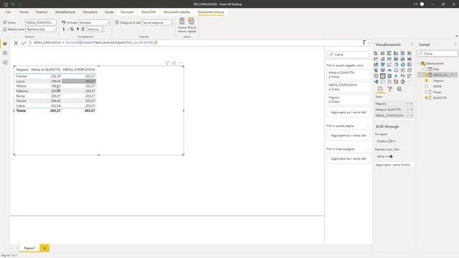Image resolution: width=459 pixels, height=258 pixels.
Task: Open the Formato Generale dropdown
Action: (94, 22)
